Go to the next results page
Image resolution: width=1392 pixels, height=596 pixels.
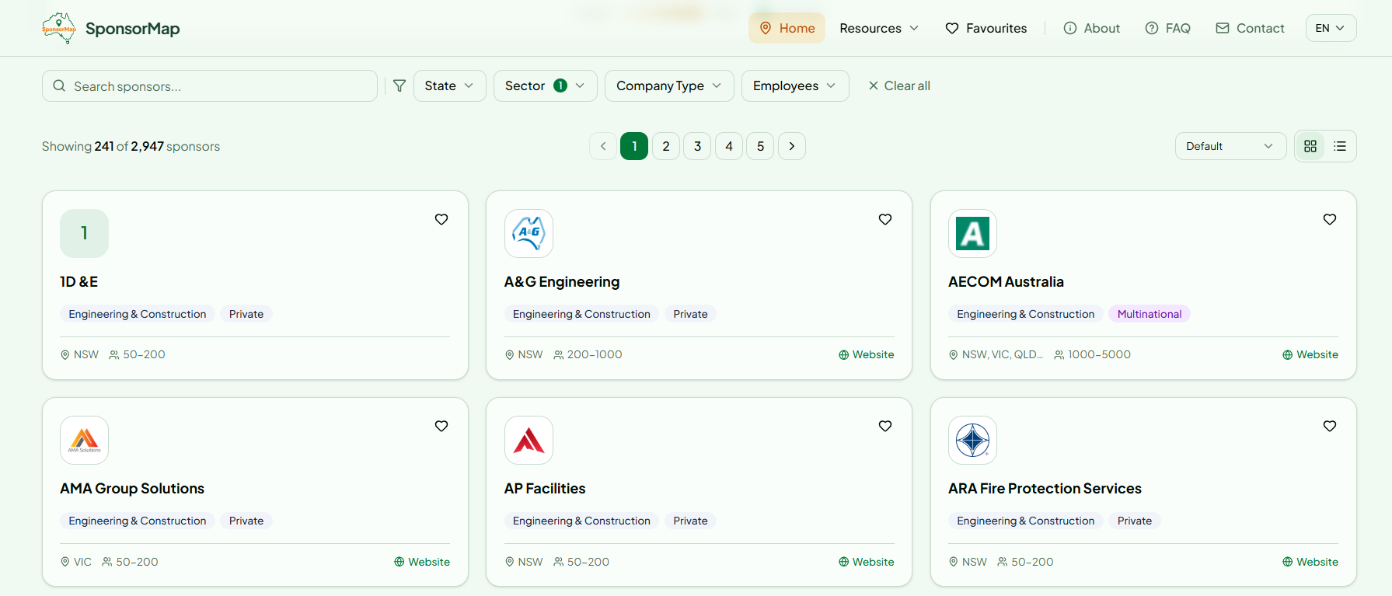[792, 146]
